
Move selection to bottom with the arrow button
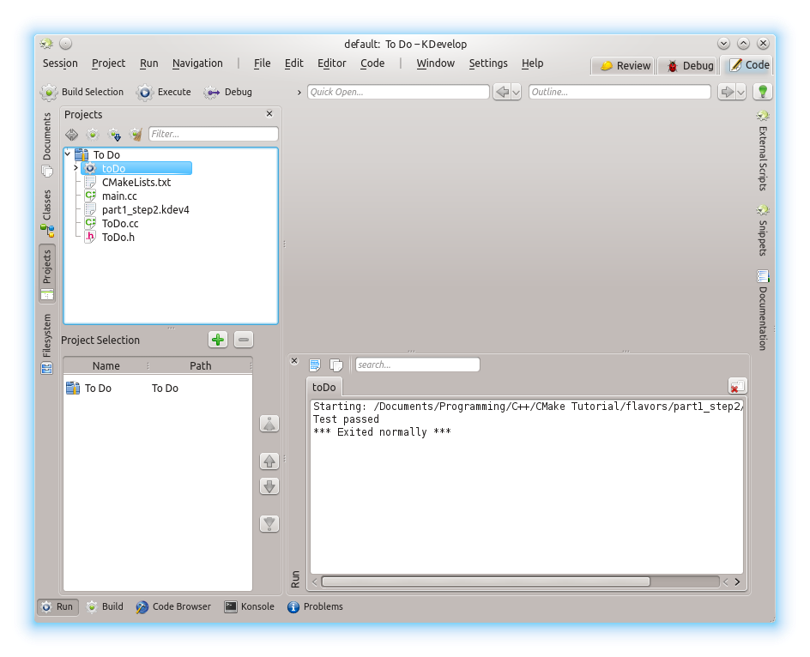pyautogui.click(x=269, y=524)
